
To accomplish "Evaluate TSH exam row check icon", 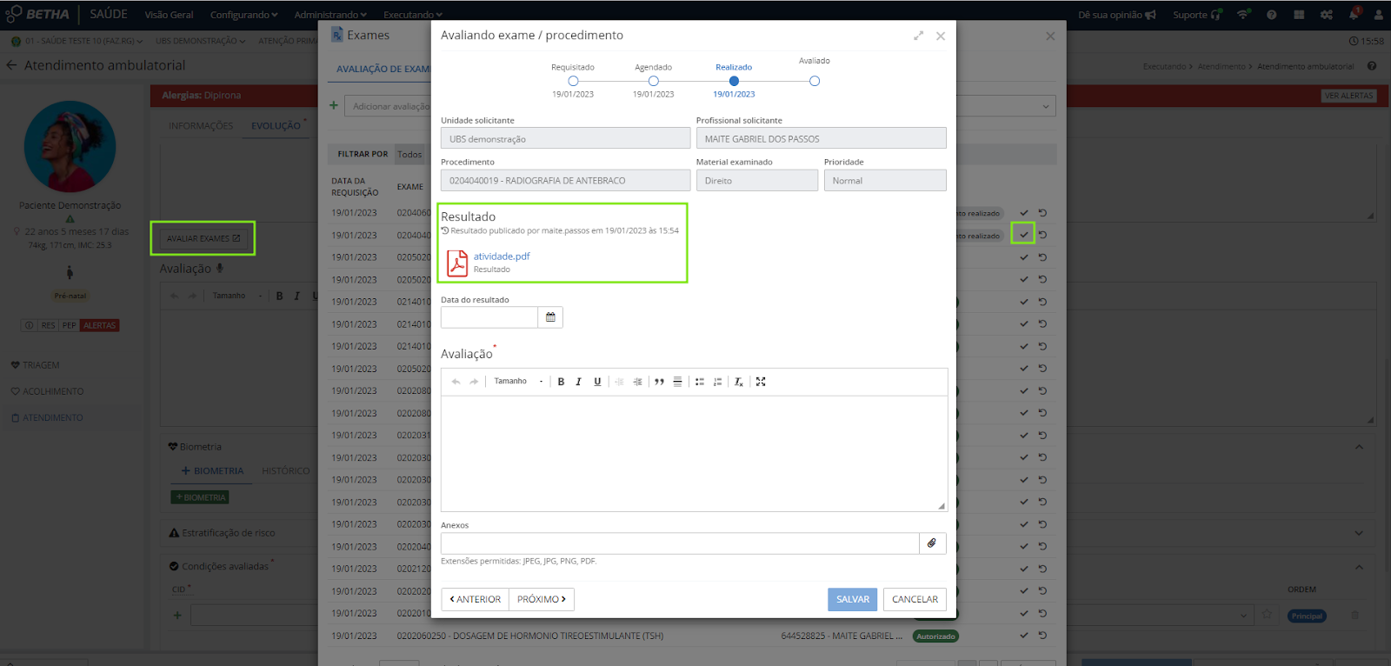I will pyautogui.click(x=1024, y=636).
